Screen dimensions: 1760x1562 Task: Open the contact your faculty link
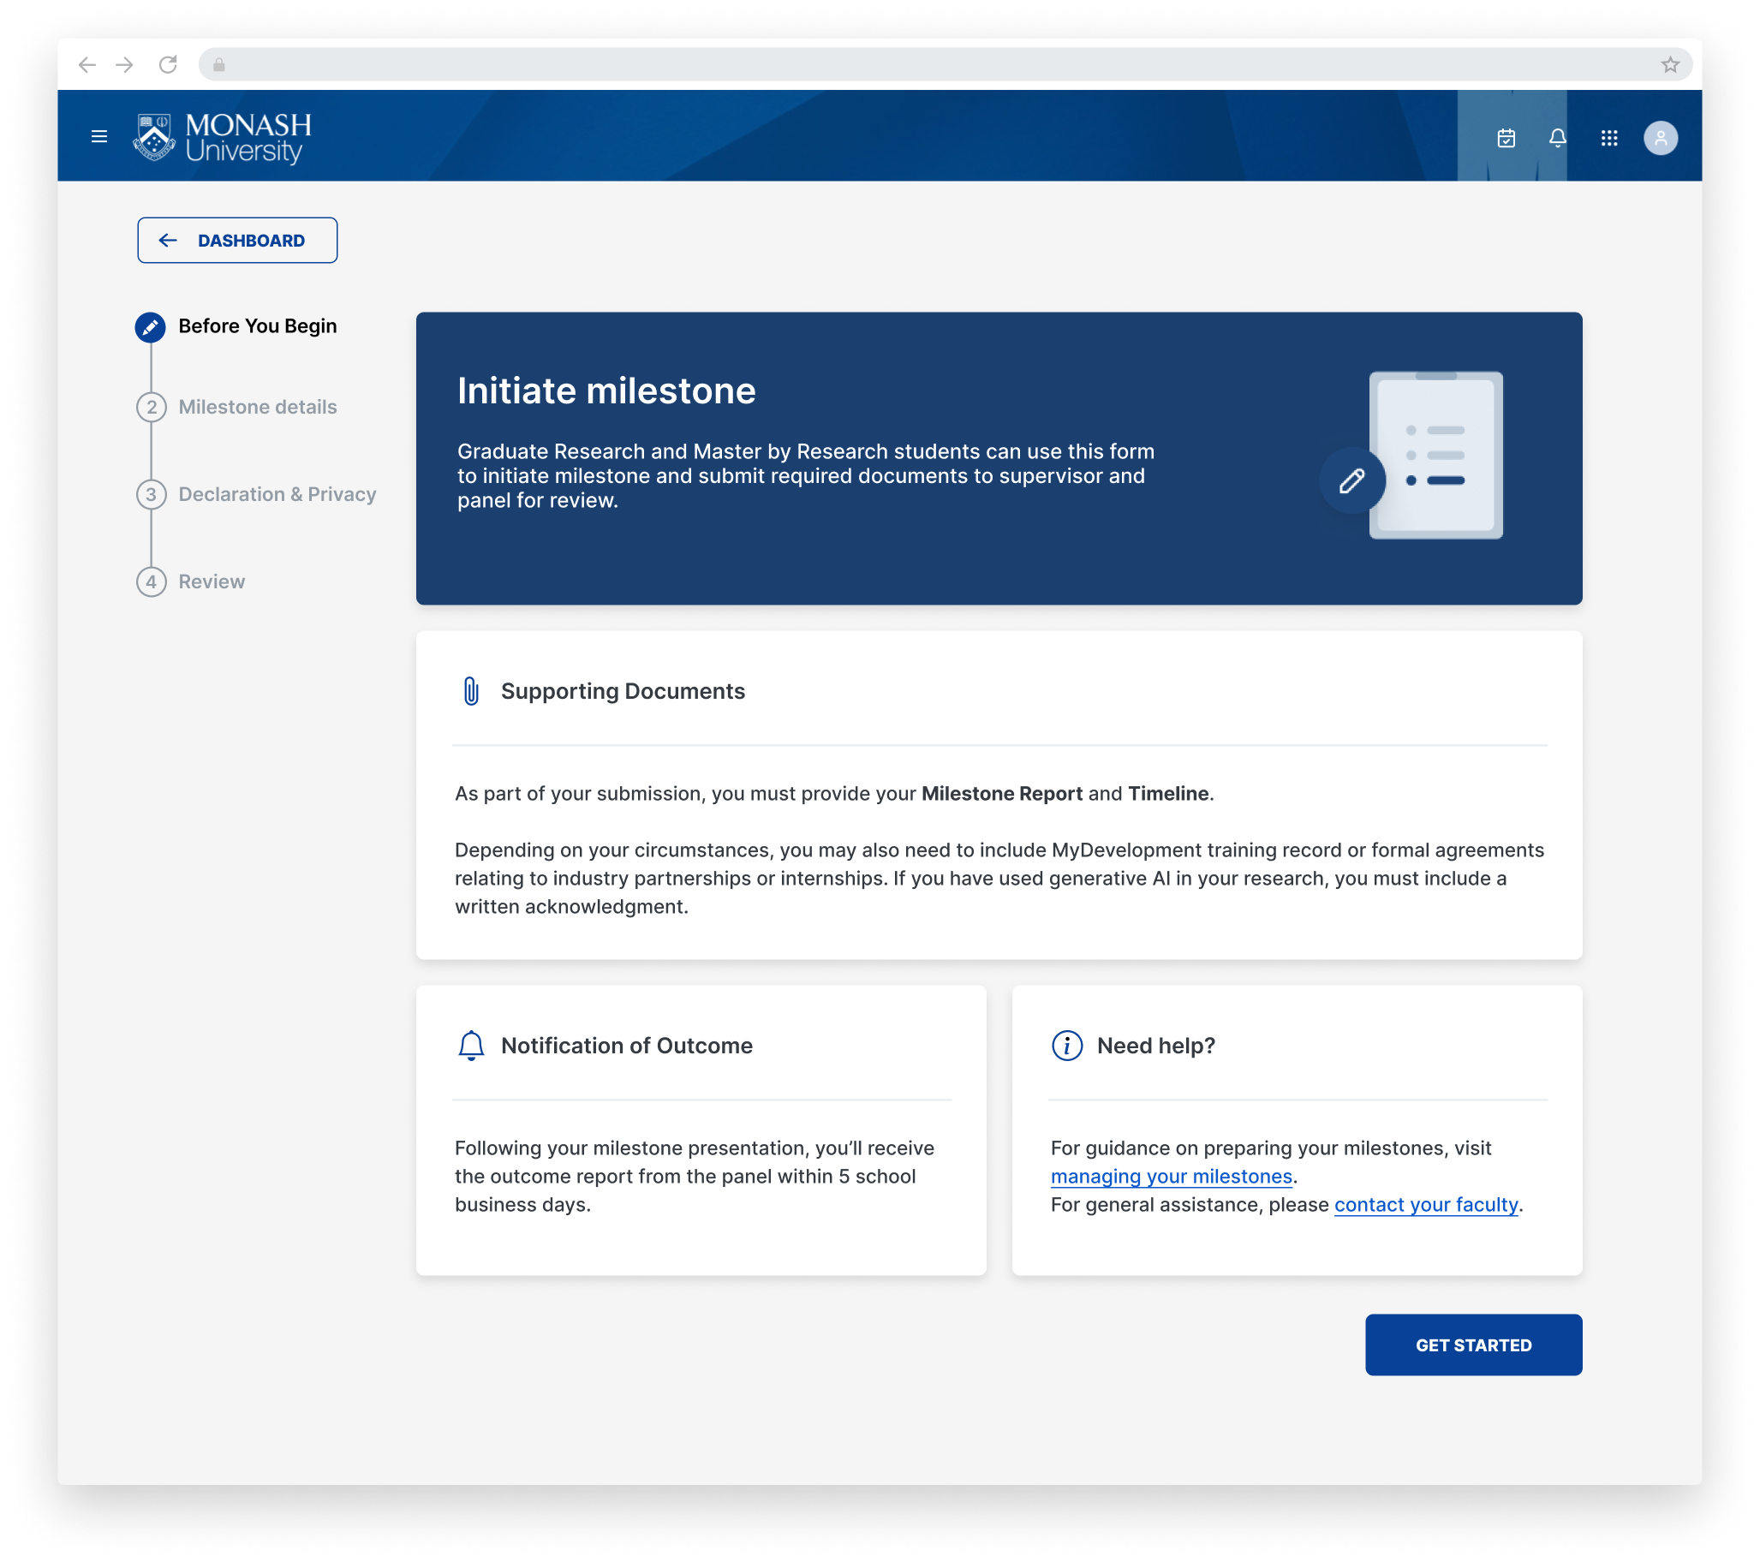coord(1426,1205)
